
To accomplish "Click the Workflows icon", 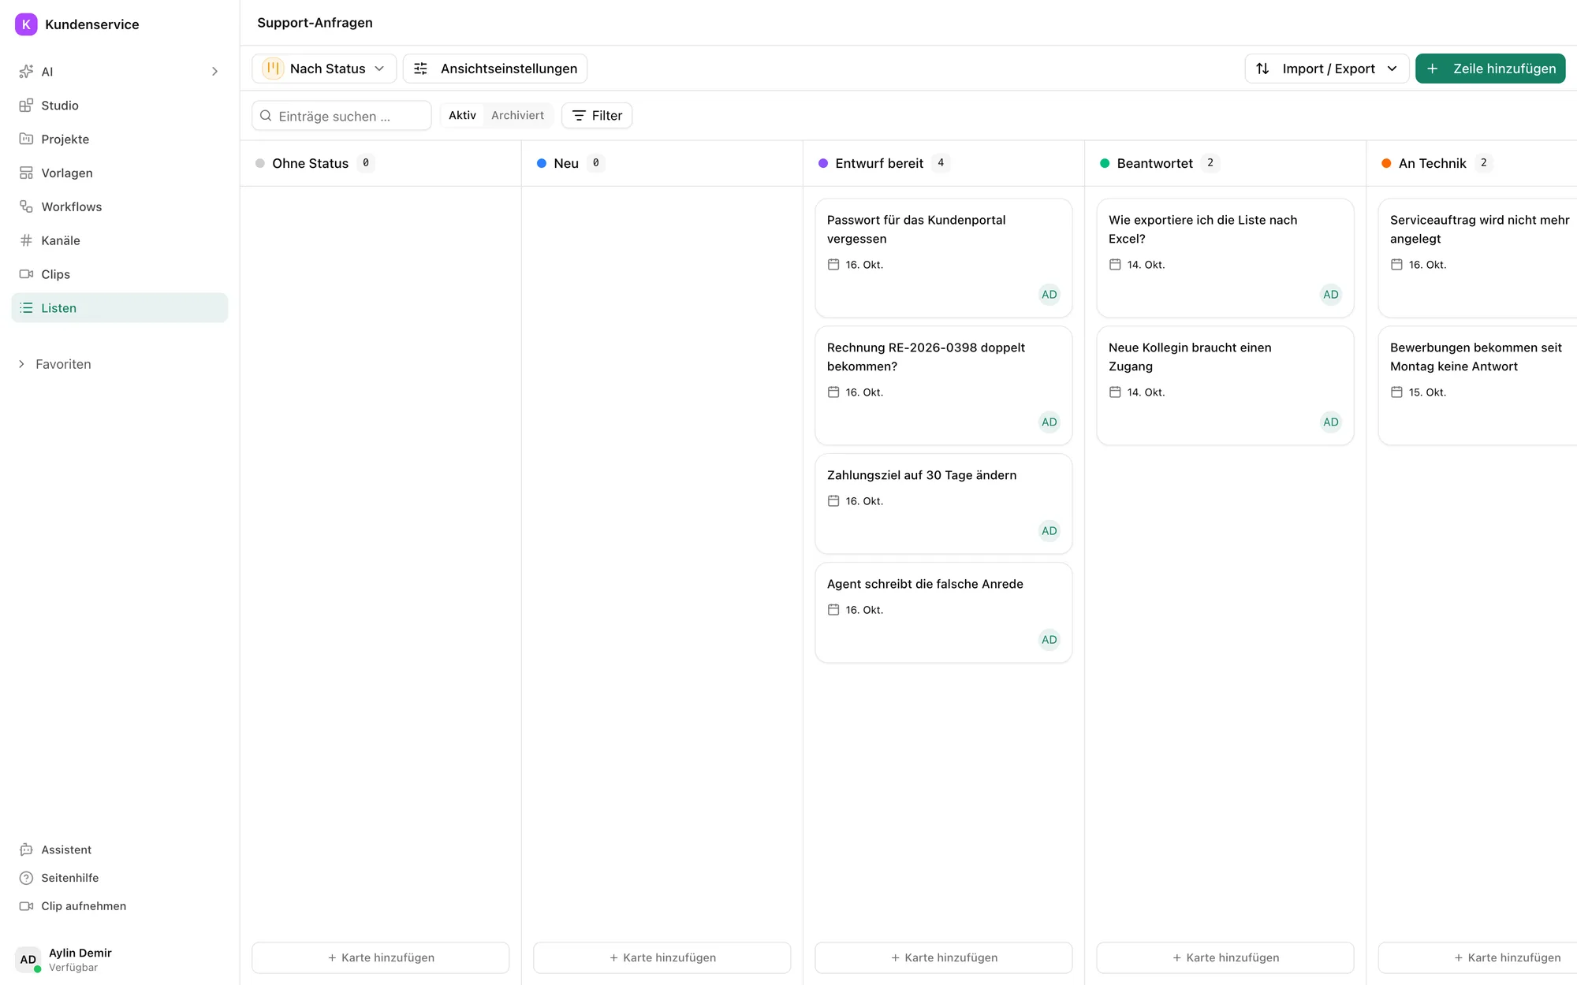I will coord(26,207).
